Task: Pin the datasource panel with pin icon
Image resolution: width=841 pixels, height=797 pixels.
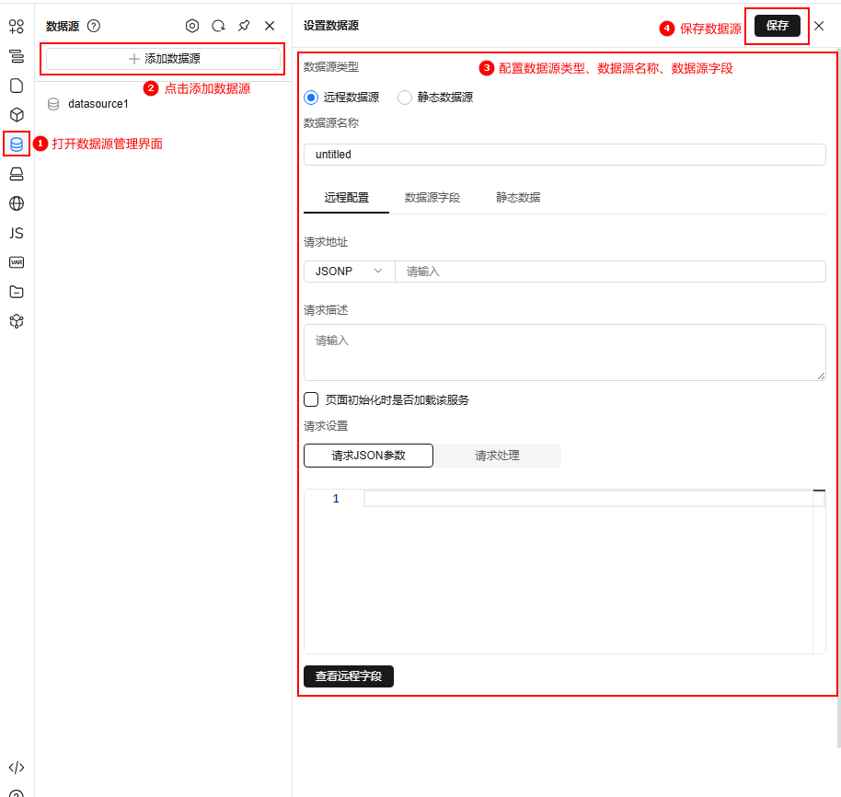Action: 244,26
